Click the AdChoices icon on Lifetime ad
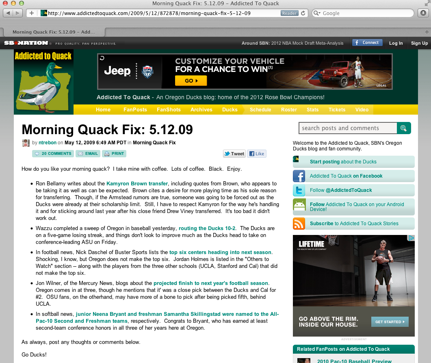Screen dimensions: 431x363 pyautogui.click(x=411, y=238)
